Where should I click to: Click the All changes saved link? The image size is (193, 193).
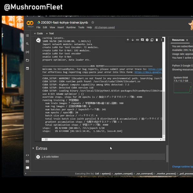pyautogui.click(x=105, y=27)
